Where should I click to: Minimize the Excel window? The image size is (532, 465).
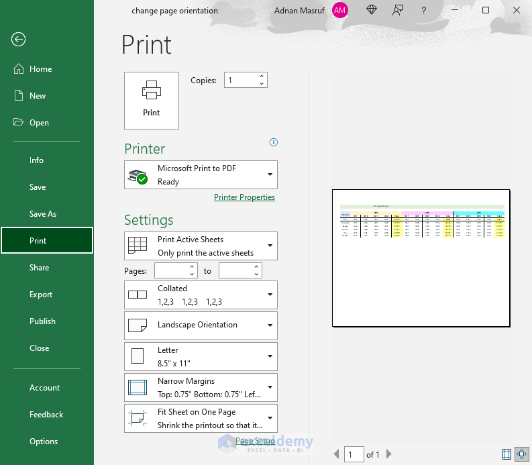(455, 11)
